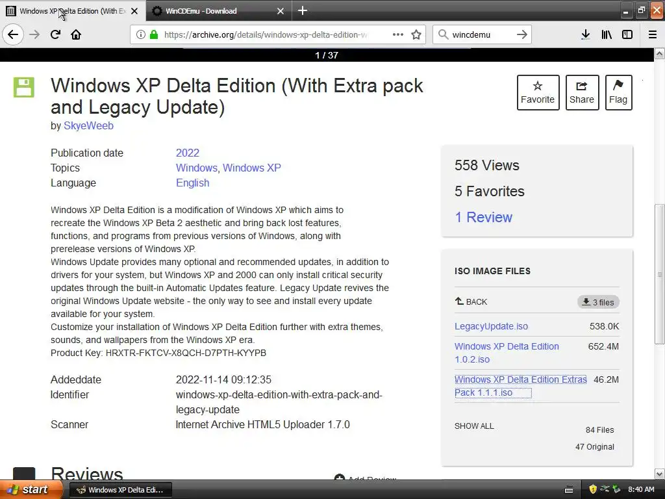The image size is (665, 499).
Task: Download LegacyUpdate.iso
Action: 491,326
